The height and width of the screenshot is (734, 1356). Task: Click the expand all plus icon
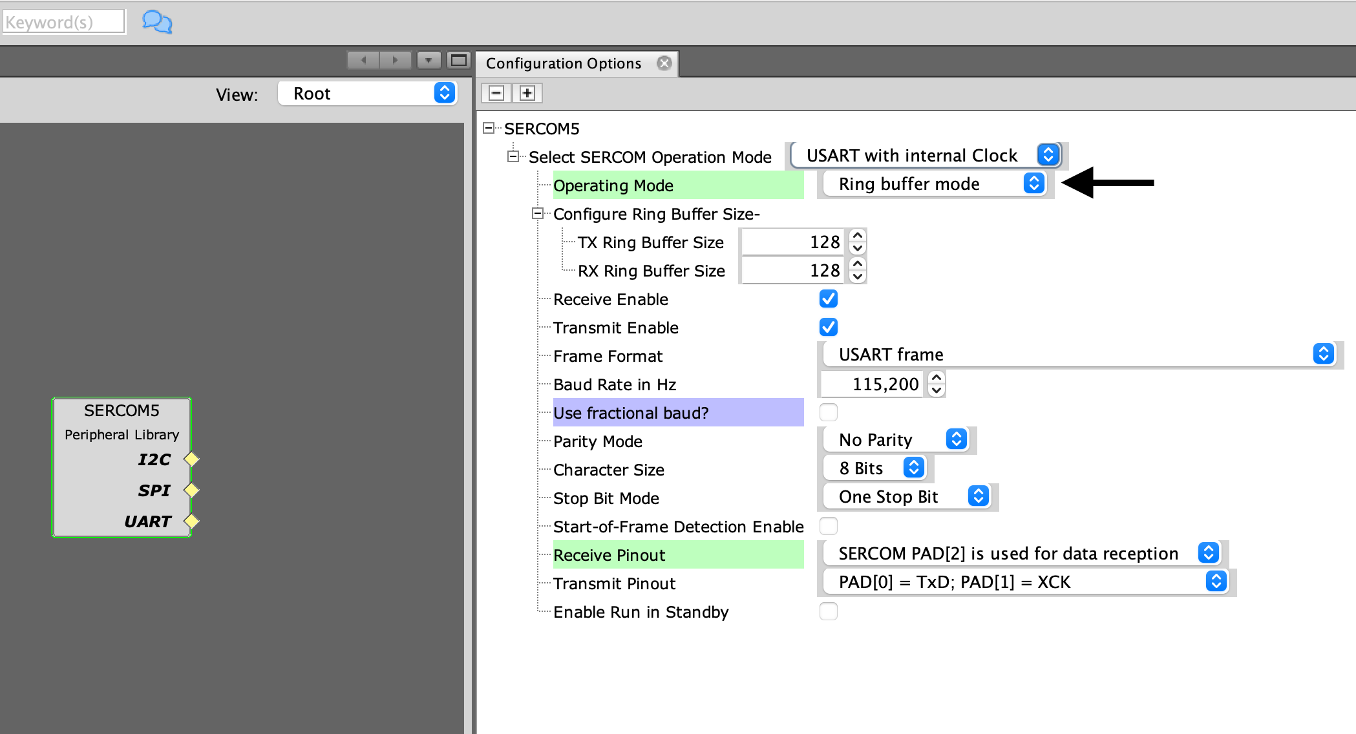click(x=527, y=93)
